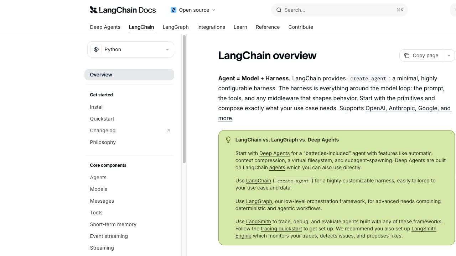Screen dimensions: 456x256
Task: Open the Open source dropdown
Action: pyautogui.click(x=193, y=10)
